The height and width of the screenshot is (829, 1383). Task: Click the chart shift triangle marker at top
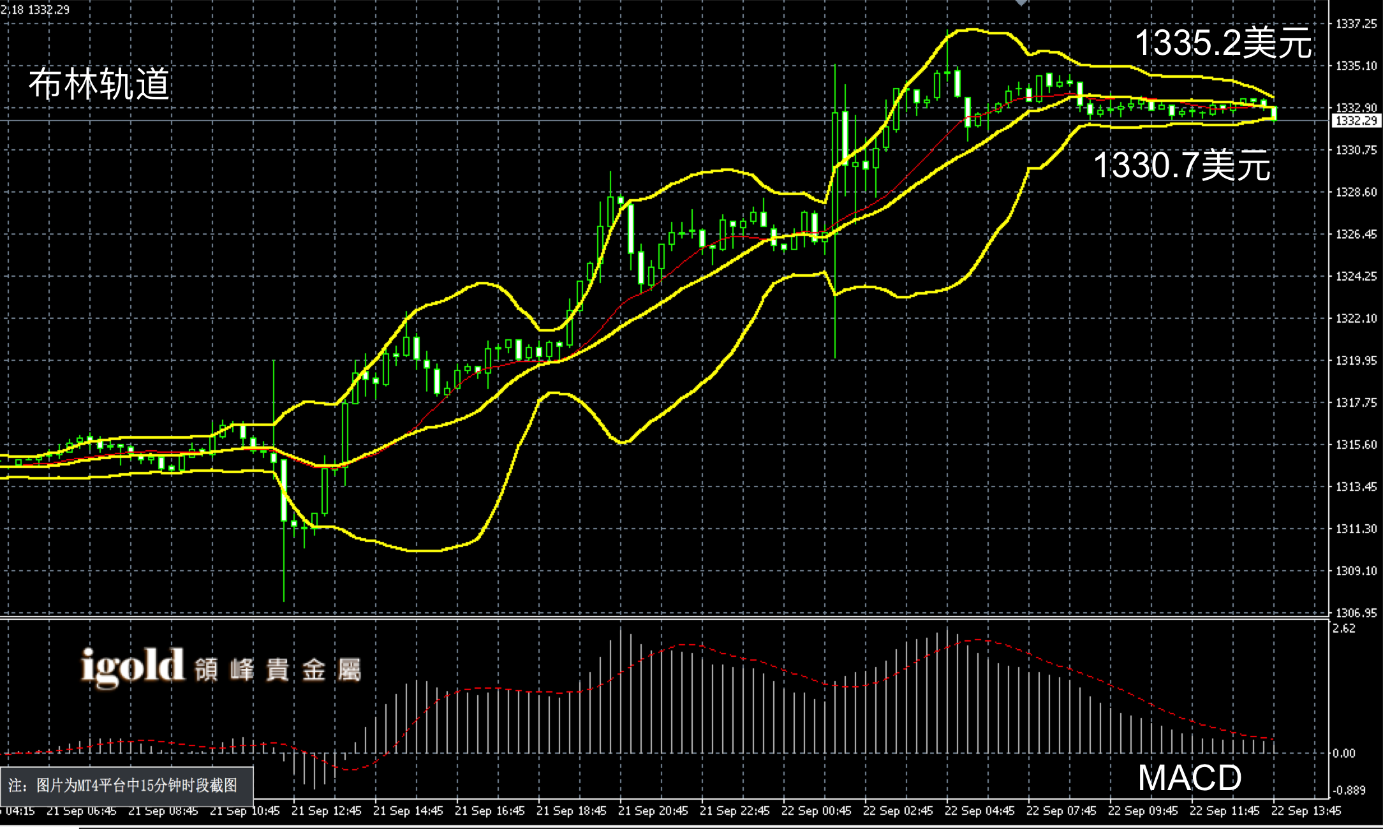pos(1021,3)
